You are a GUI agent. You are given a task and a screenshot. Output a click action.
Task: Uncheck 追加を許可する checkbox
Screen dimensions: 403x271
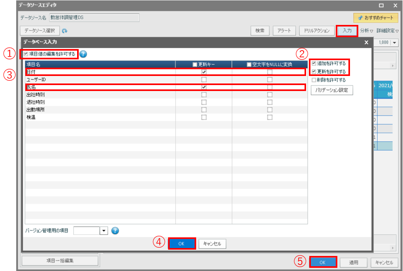(x=314, y=63)
